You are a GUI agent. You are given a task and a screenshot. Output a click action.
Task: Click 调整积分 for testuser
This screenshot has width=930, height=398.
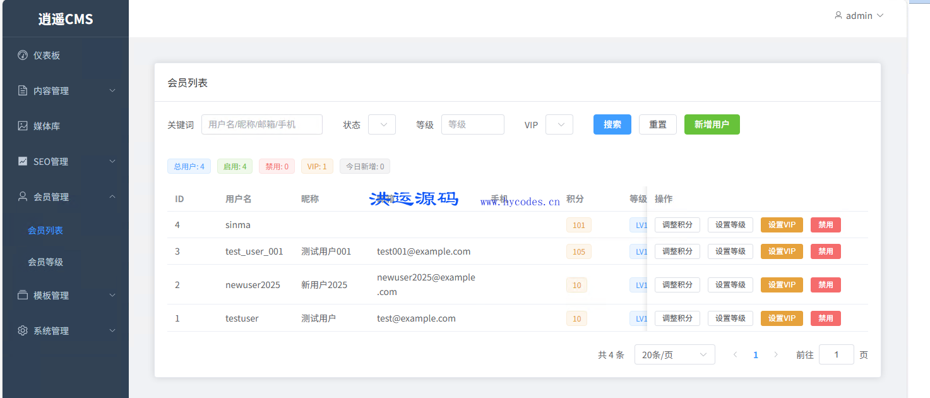point(677,318)
